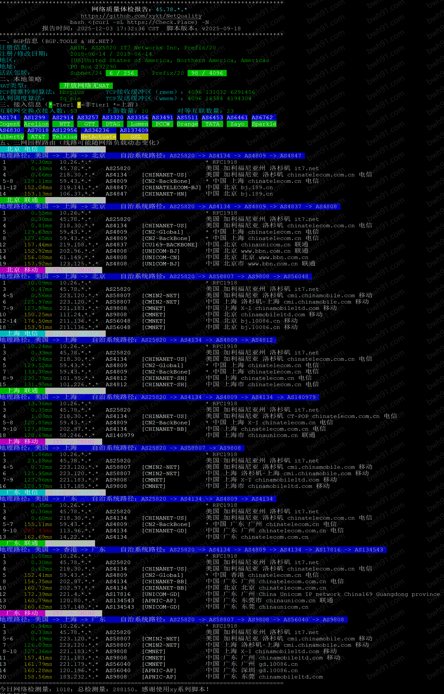This screenshot has width=444, height=694.
Task: Click the '6 / 256' Subnet/24 badge
Action: pyautogui.click(x=121, y=73)
